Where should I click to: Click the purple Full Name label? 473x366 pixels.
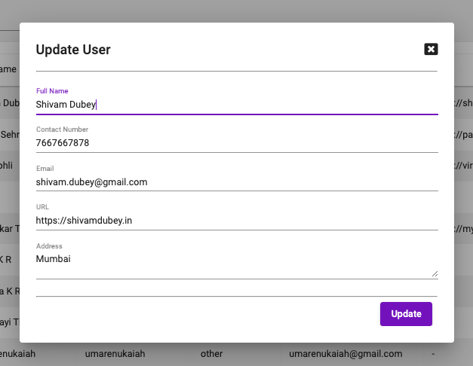point(52,91)
